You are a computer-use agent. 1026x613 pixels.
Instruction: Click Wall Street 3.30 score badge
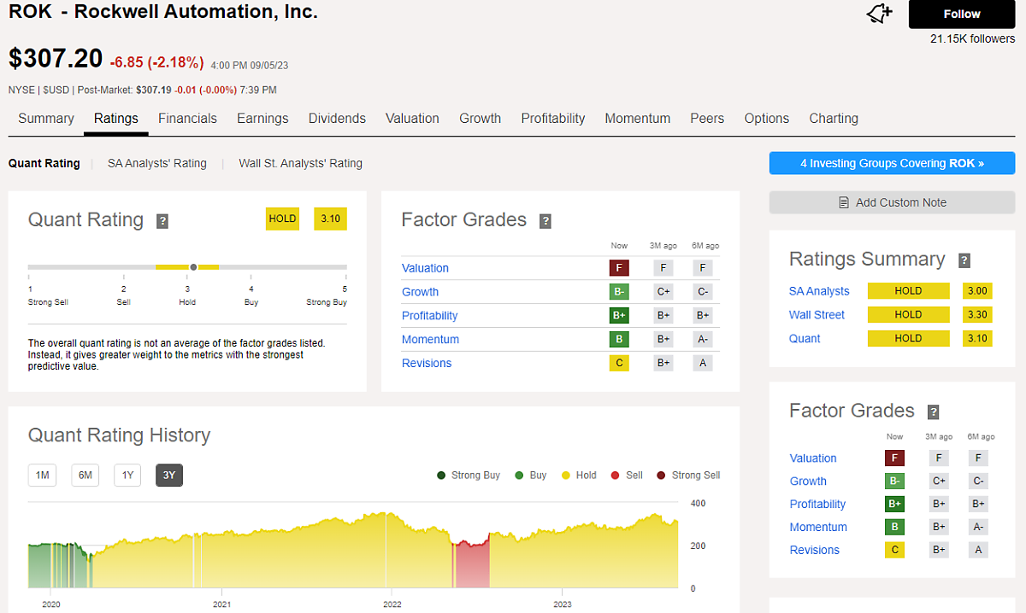click(x=976, y=315)
